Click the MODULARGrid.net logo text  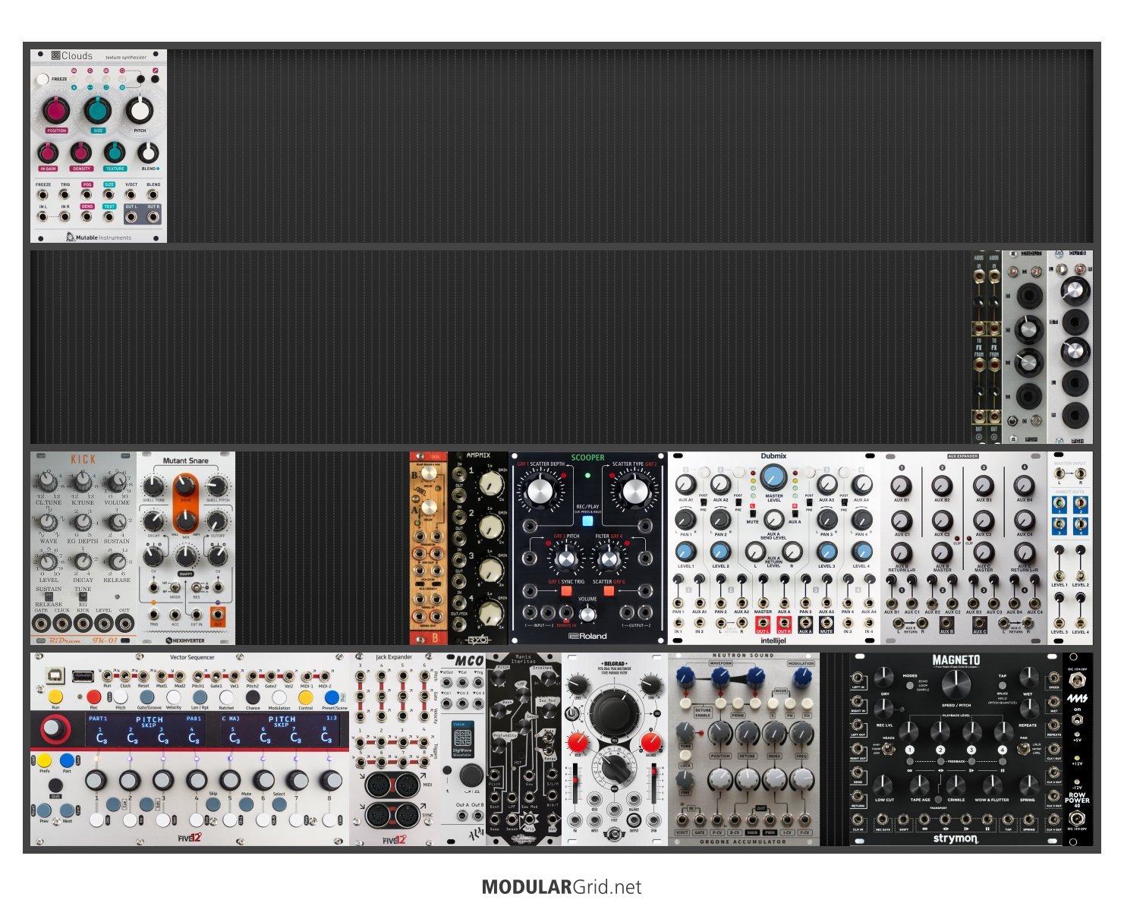pyautogui.click(x=562, y=887)
